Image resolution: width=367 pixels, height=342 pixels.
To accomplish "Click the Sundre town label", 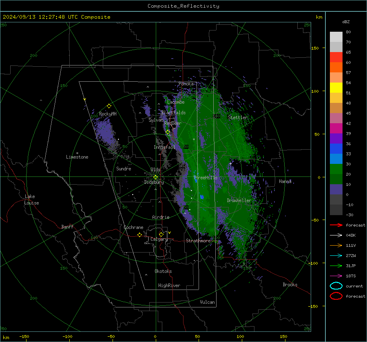I will click(x=124, y=168).
